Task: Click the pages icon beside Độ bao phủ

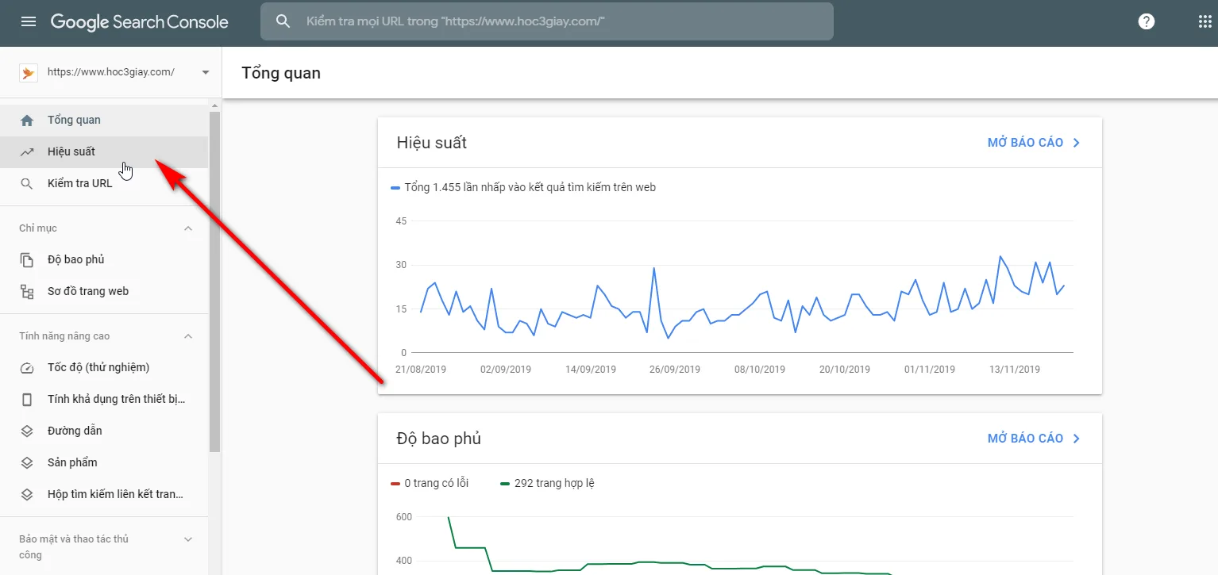Action: click(27, 260)
